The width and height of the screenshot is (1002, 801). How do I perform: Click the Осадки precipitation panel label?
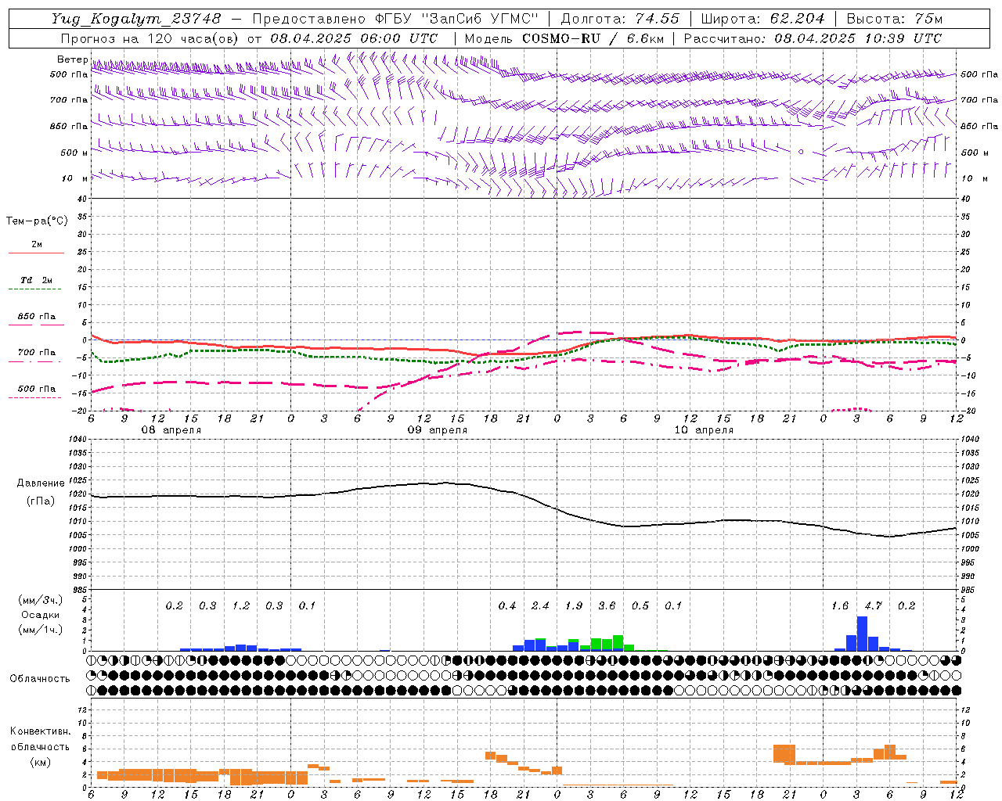40,615
